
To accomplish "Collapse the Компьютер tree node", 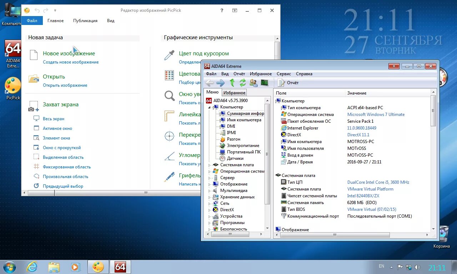I will [210, 107].
